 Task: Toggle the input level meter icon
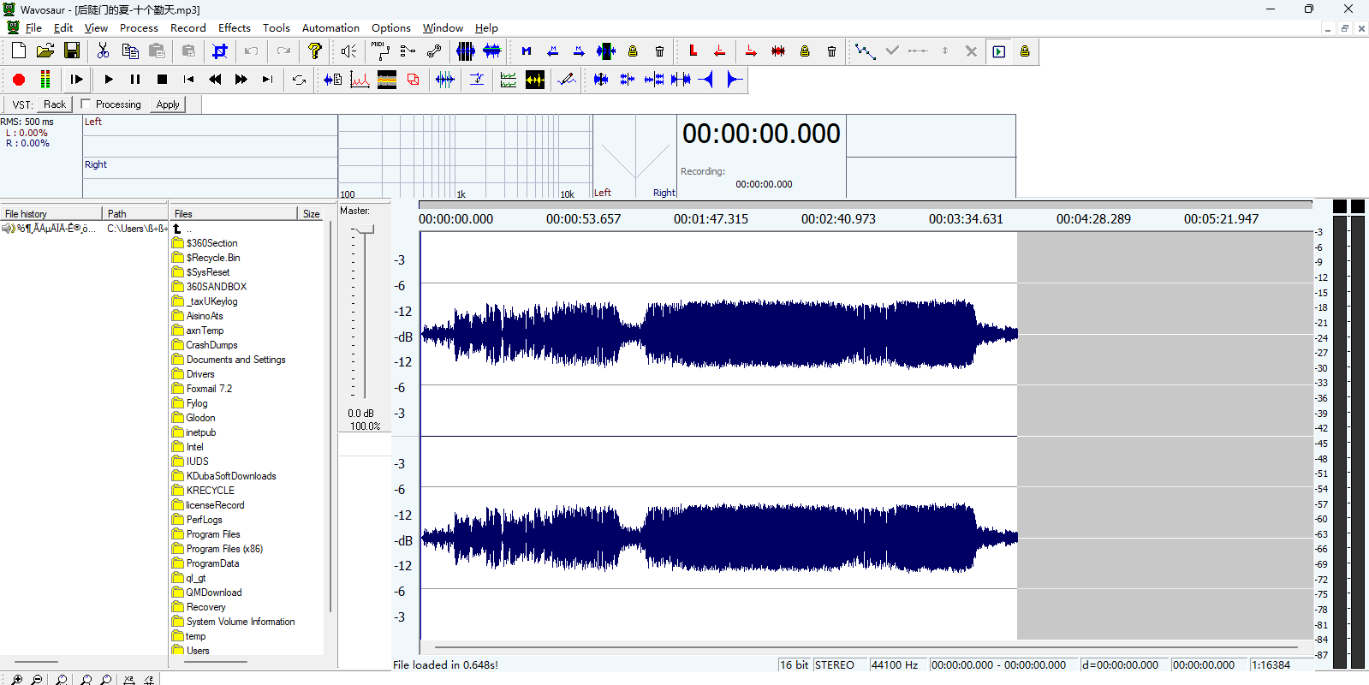tap(45, 80)
